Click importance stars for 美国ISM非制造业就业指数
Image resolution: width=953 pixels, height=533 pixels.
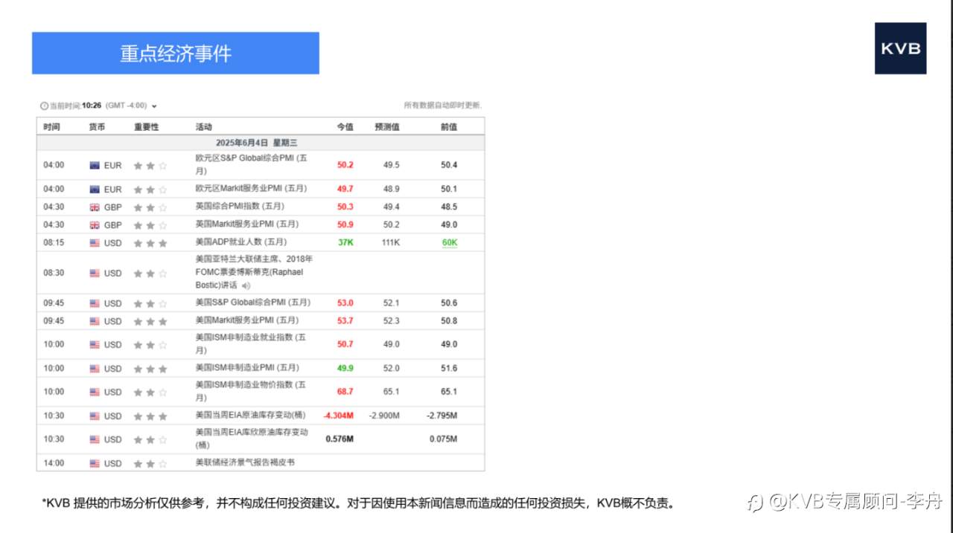coord(150,345)
